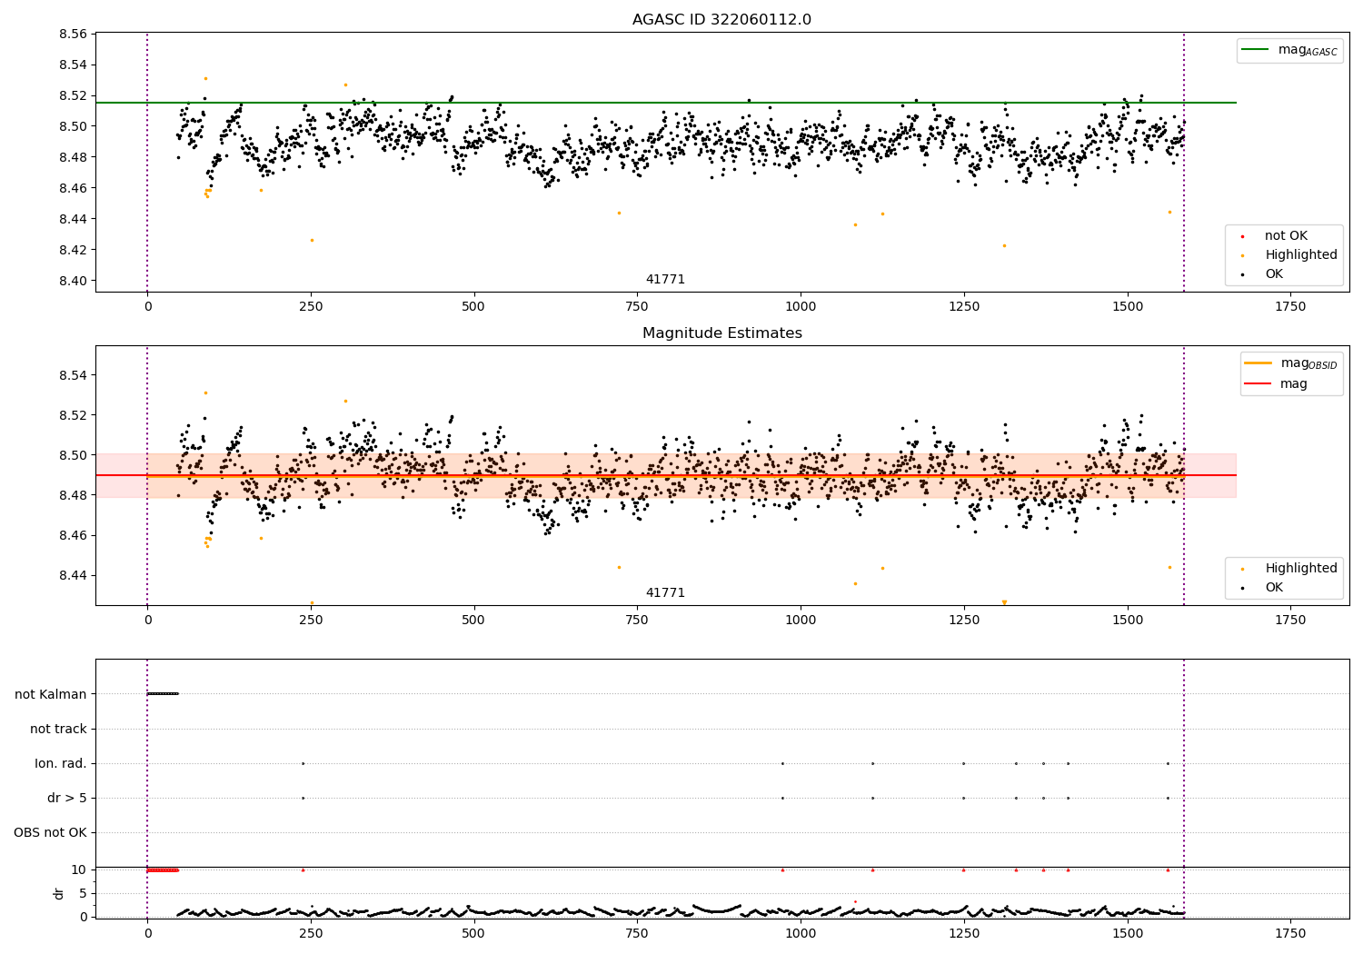Click the '8.42' y-axis tick in top plot

coord(73,250)
